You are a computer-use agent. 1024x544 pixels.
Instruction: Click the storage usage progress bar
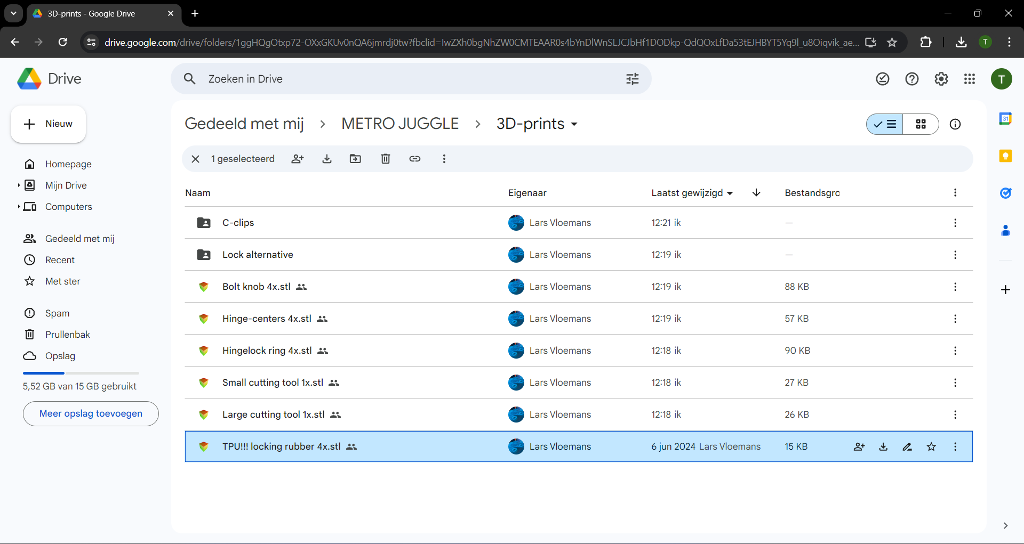click(x=81, y=373)
